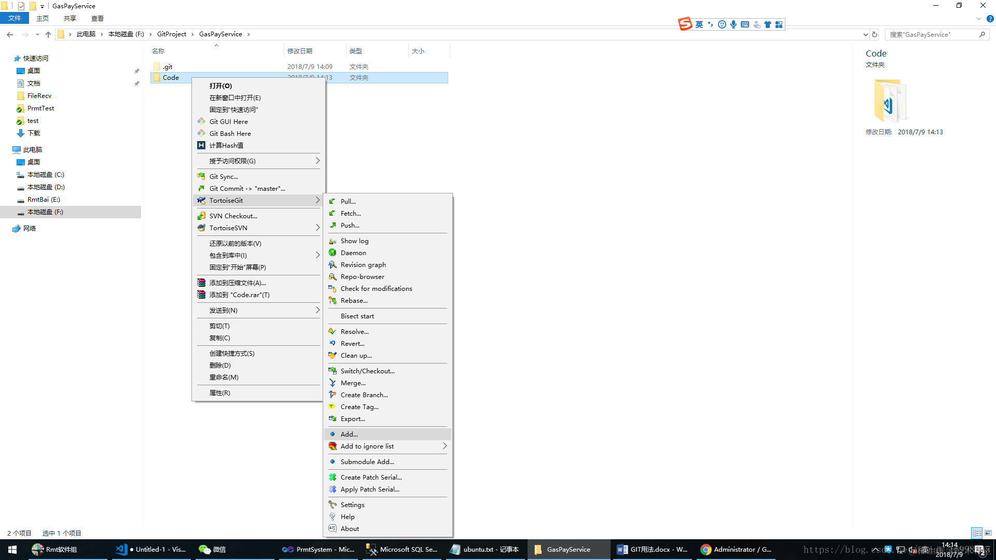
Task: Click the GitProject breadcrumb in address bar
Action: point(172,34)
